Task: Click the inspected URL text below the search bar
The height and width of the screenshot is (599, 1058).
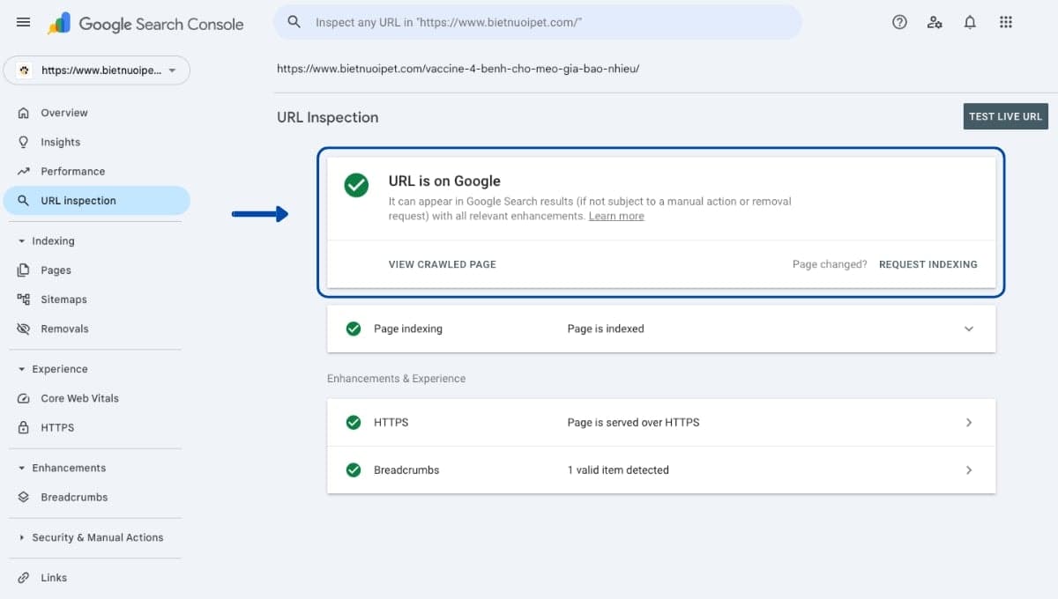Action: pyautogui.click(x=458, y=68)
